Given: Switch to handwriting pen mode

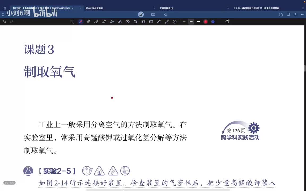Looking at the screenshot, I should (141, 14).
